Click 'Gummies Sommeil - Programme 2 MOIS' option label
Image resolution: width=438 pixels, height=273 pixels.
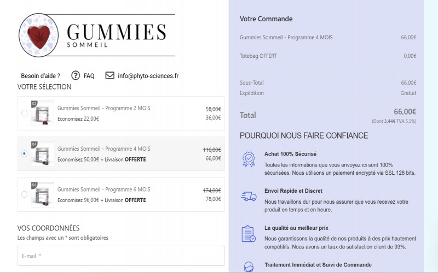[104, 108]
